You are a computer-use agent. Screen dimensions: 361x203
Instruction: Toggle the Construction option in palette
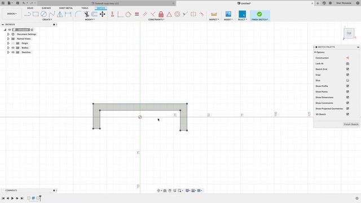pyautogui.click(x=347, y=58)
